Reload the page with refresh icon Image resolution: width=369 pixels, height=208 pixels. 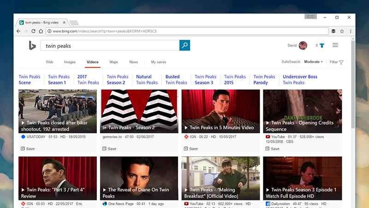pos(33,31)
